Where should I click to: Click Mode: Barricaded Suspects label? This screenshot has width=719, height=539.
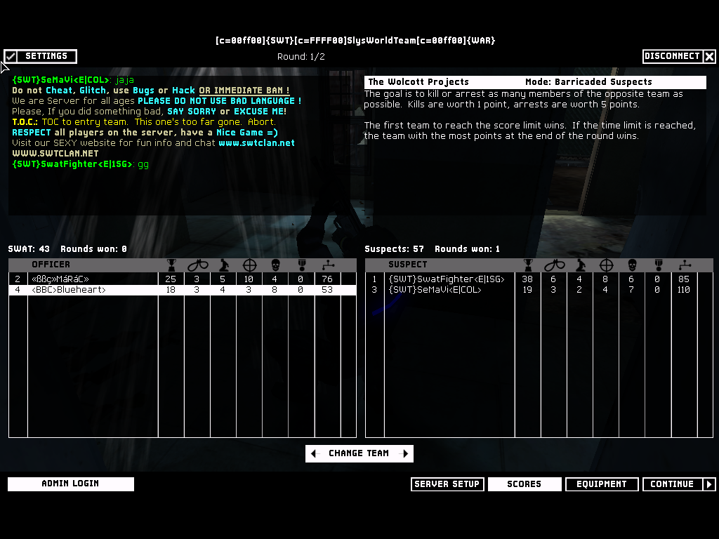[x=589, y=82]
